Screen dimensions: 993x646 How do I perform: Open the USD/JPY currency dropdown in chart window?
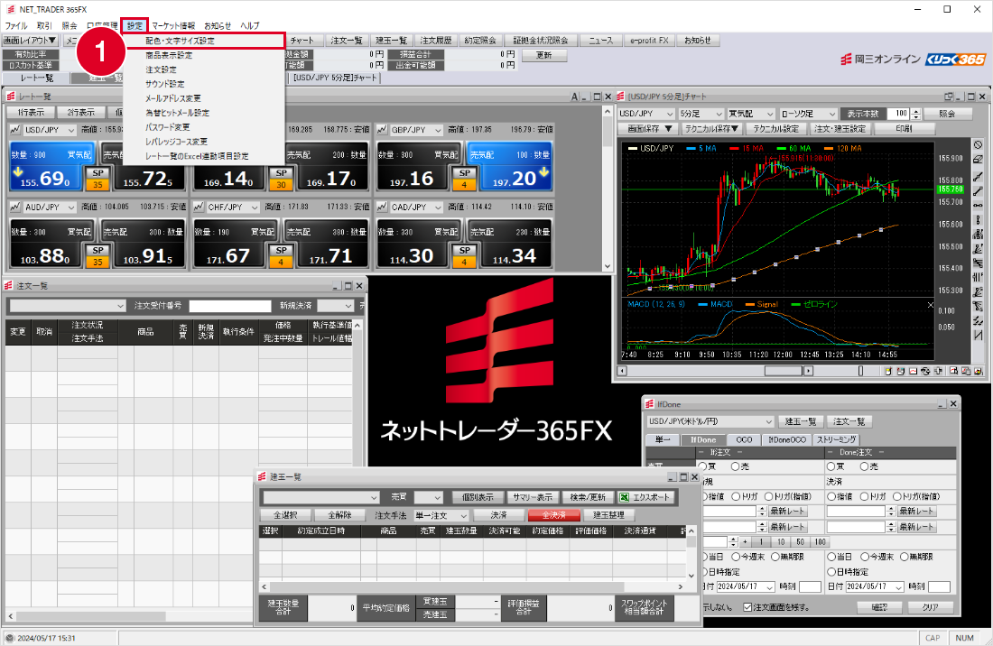tap(646, 114)
